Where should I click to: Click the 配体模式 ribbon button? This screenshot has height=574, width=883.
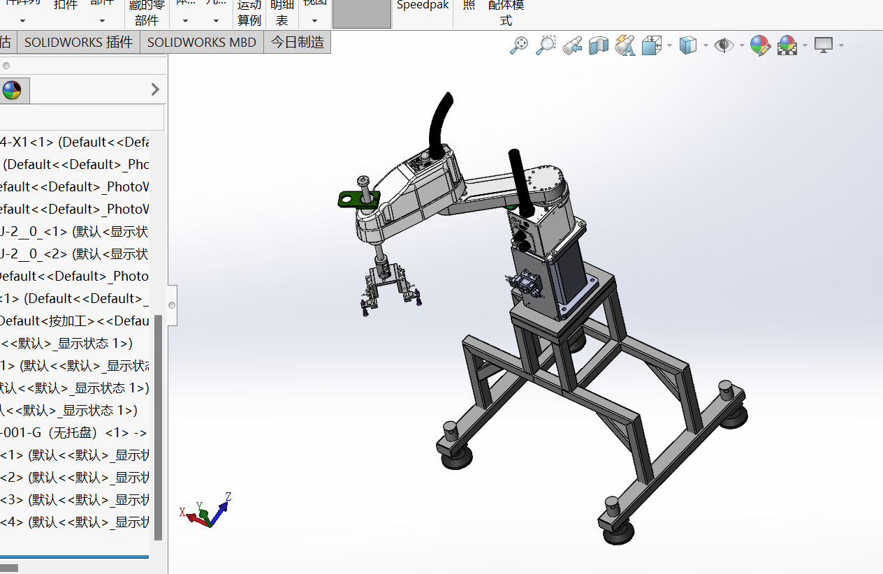[x=506, y=13]
